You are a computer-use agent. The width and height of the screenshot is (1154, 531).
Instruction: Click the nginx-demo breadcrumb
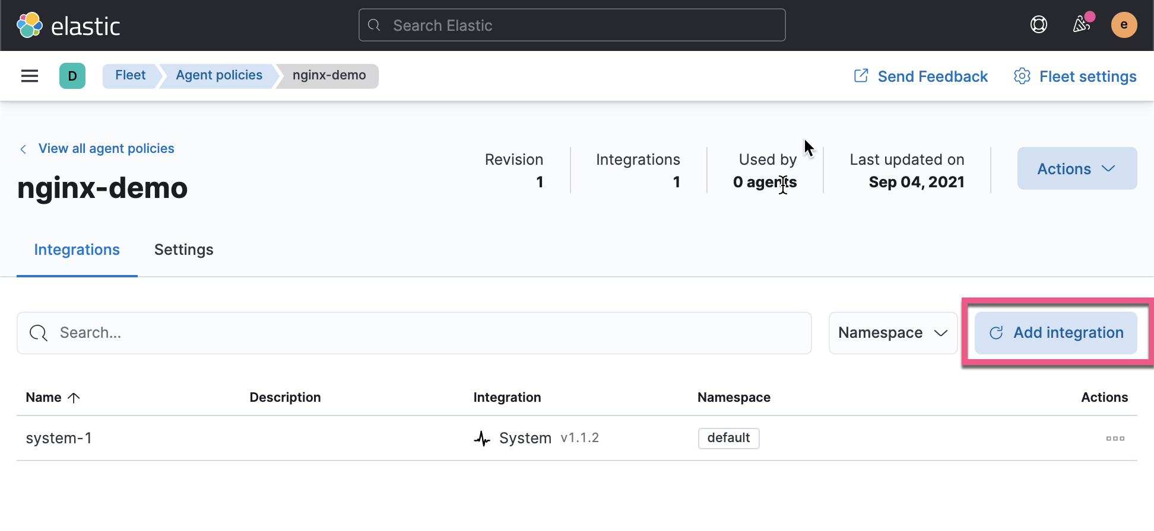(329, 76)
